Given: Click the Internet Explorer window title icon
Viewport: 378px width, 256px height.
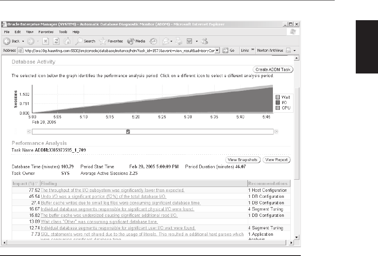Looking at the screenshot, I should point(4,24).
